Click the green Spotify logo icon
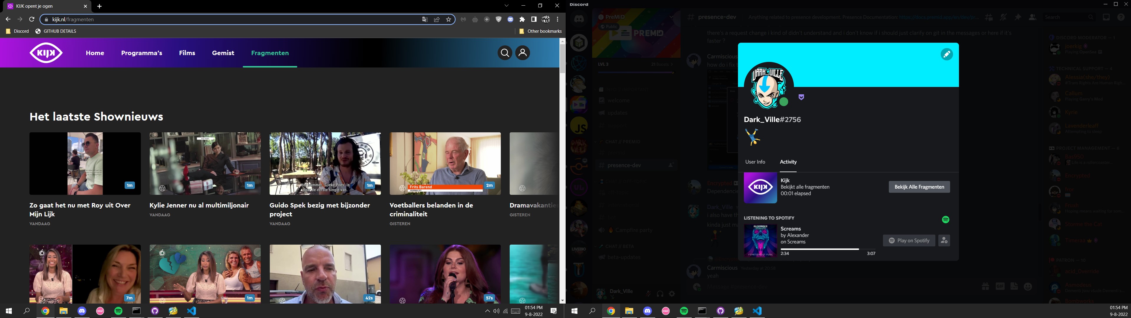The image size is (1131, 318). click(x=946, y=220)
